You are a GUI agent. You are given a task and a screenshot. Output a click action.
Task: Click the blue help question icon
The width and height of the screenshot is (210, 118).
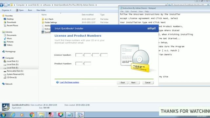[57, 82]
